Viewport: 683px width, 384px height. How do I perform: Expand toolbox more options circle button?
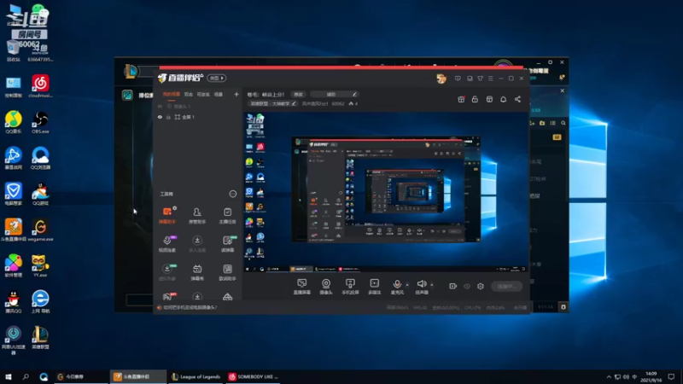coord(232,194)
